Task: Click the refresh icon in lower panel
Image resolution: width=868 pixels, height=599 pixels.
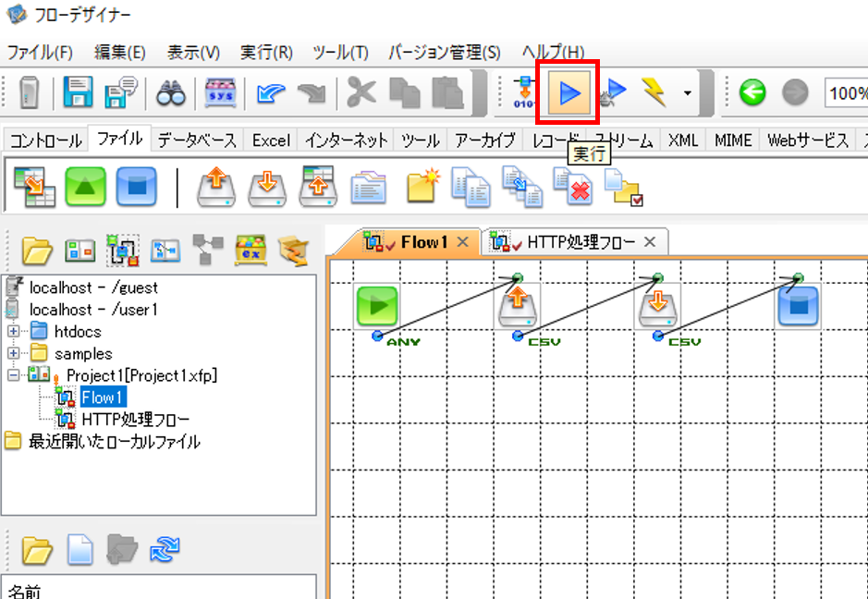Action: (165, 550)
